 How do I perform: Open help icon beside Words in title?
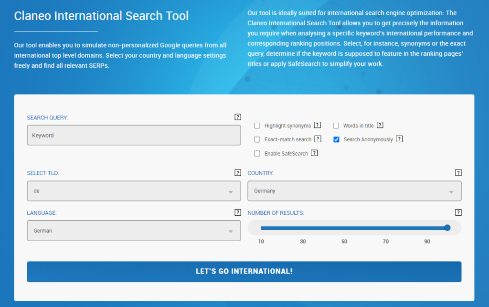[380, 125]
